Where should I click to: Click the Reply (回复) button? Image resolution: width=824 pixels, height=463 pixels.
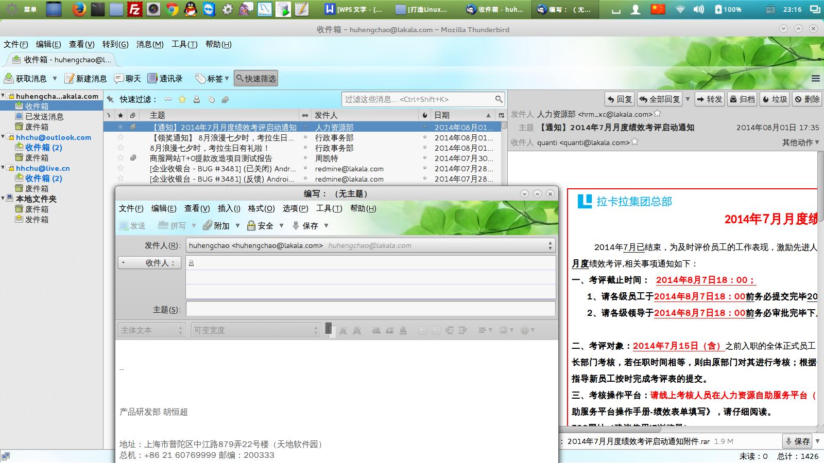click(x=620, y=99)
